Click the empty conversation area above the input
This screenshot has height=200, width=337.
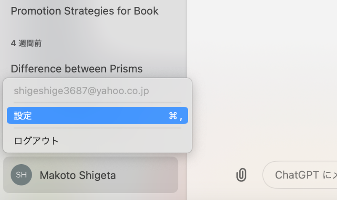(261, 84)
